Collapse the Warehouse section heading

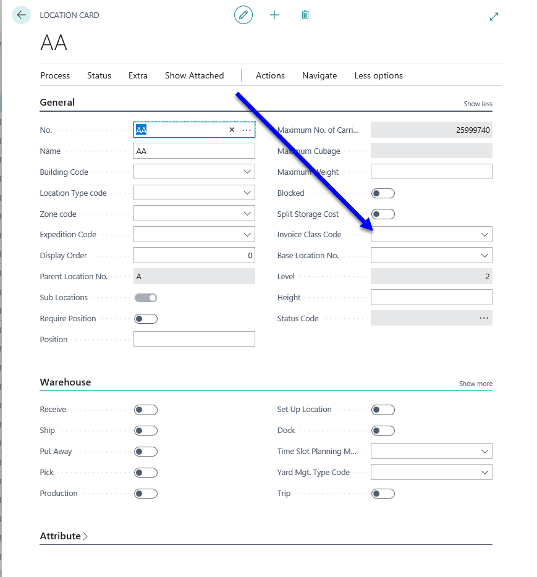[x=65, y=382]
